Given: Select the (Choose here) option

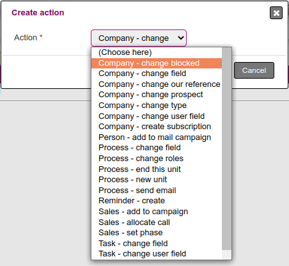Looking at the screenshot, I should [157, 52].
